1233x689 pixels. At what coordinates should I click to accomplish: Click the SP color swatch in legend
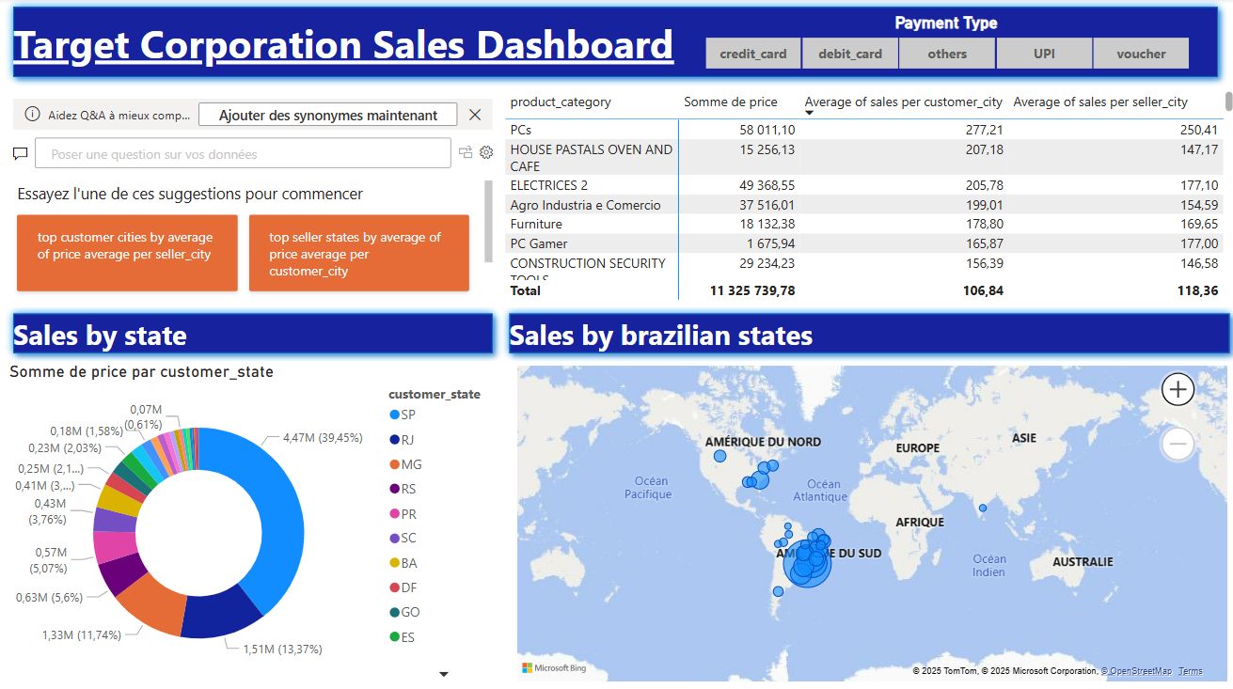(x=394, y=415)
